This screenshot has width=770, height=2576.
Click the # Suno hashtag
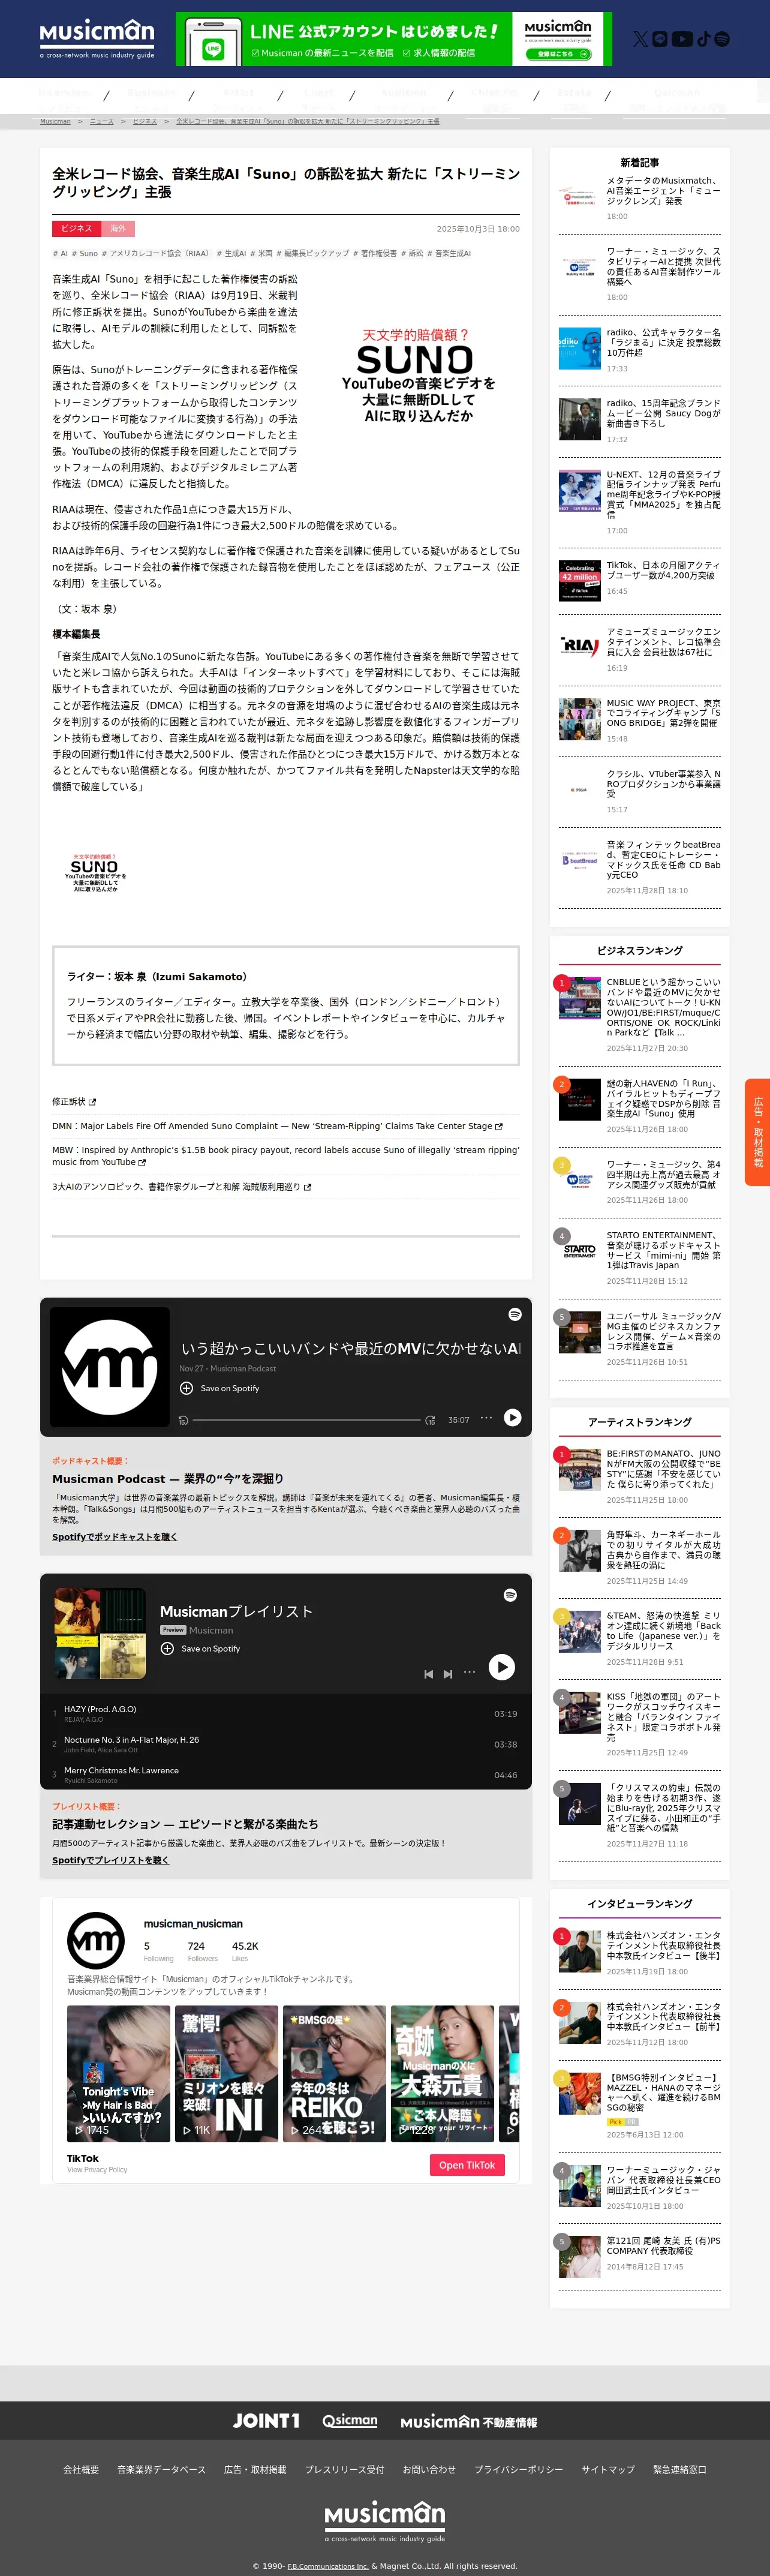(86, 254)
